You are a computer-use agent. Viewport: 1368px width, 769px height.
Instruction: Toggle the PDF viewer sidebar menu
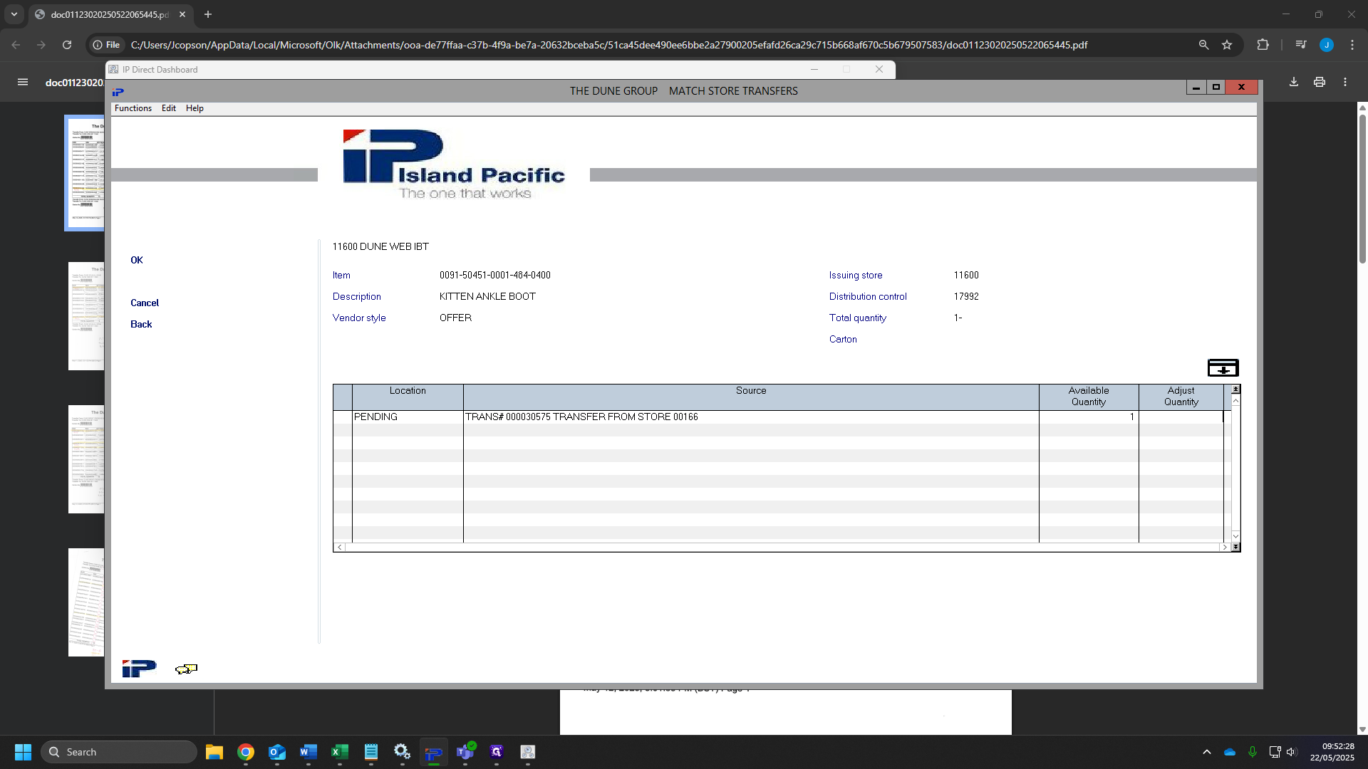(23, 82)
